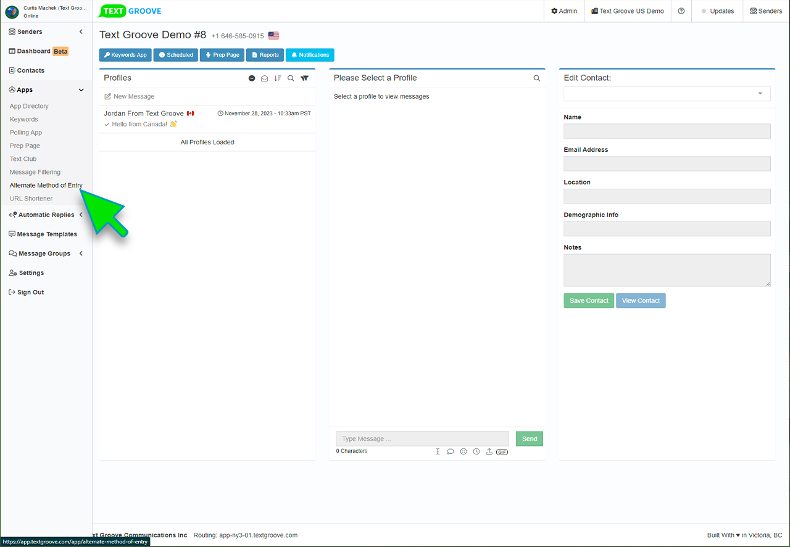Click the user avatar in the sidebar header
Screen dimensions: 790x547
click(x=12, y=12)
